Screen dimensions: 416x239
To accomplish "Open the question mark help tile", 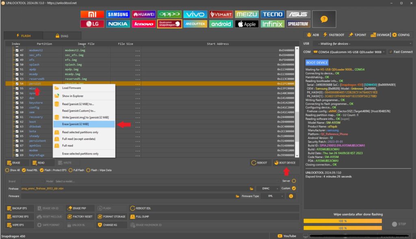I will 324,19.
